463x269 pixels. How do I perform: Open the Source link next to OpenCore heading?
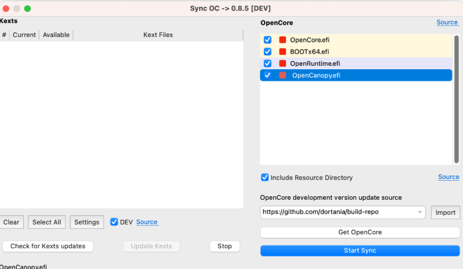447,23
